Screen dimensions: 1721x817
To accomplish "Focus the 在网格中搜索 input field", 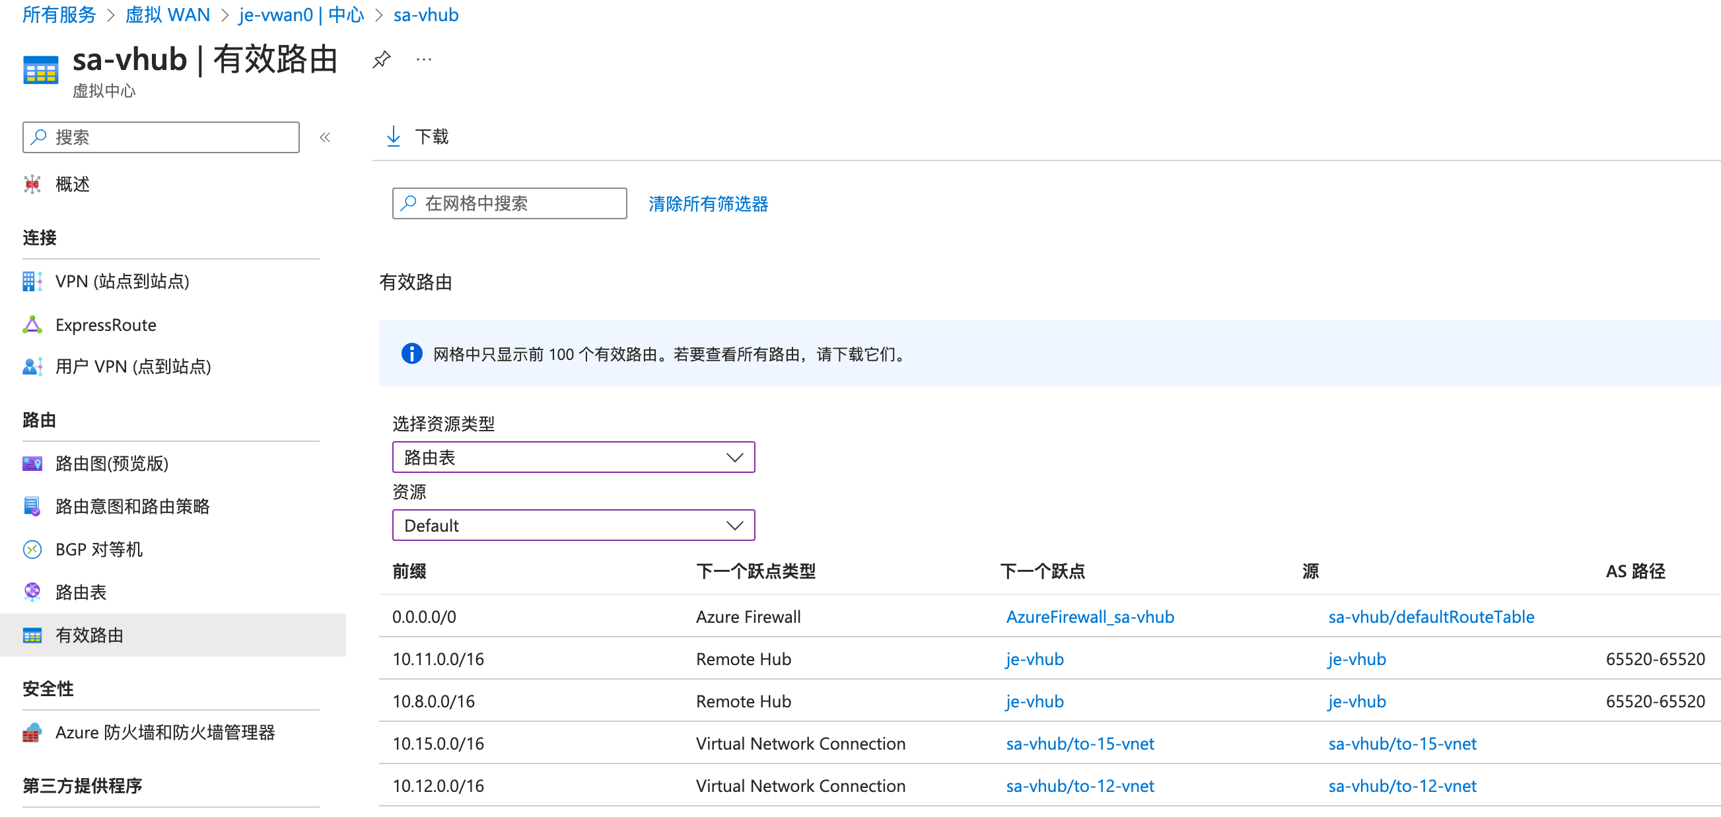I will (x=509, y=203).
